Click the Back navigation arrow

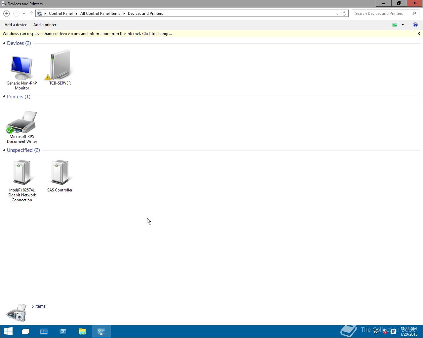[x=6, y=14]
